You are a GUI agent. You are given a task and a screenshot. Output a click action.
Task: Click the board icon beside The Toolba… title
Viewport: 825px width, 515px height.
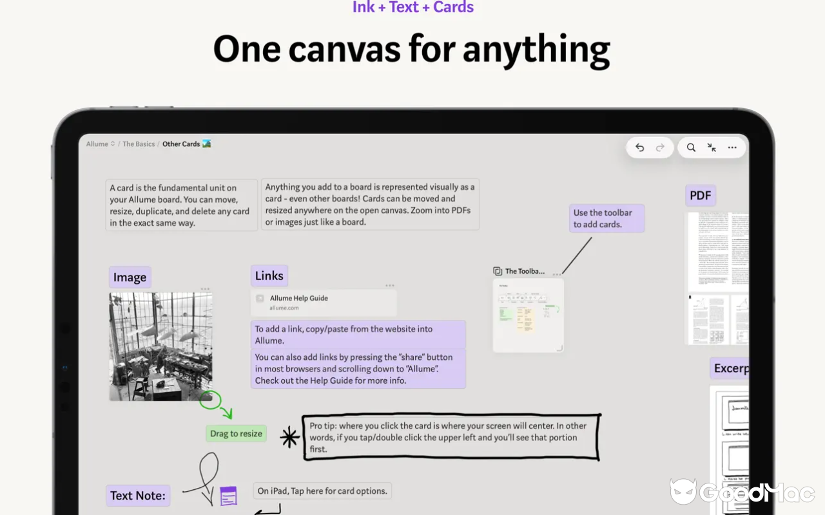click(498, 271)
